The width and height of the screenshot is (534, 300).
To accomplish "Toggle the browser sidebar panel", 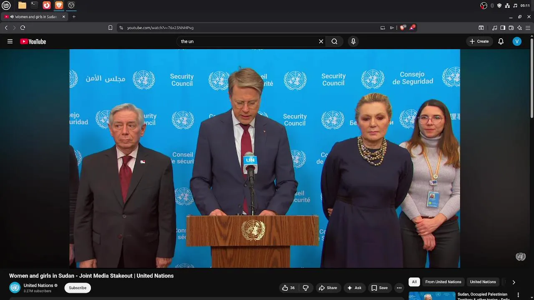I will click(x=503, y=28).
